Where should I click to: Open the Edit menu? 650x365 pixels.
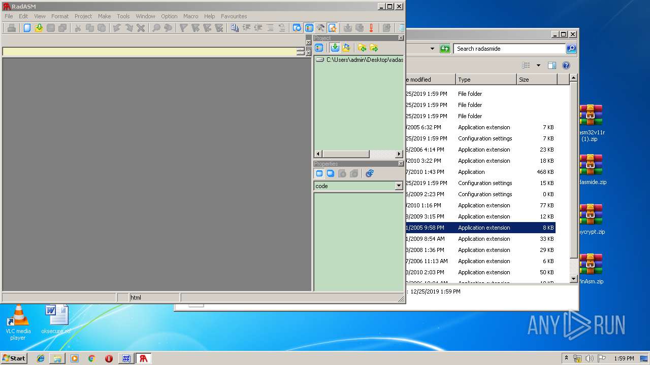23,16
